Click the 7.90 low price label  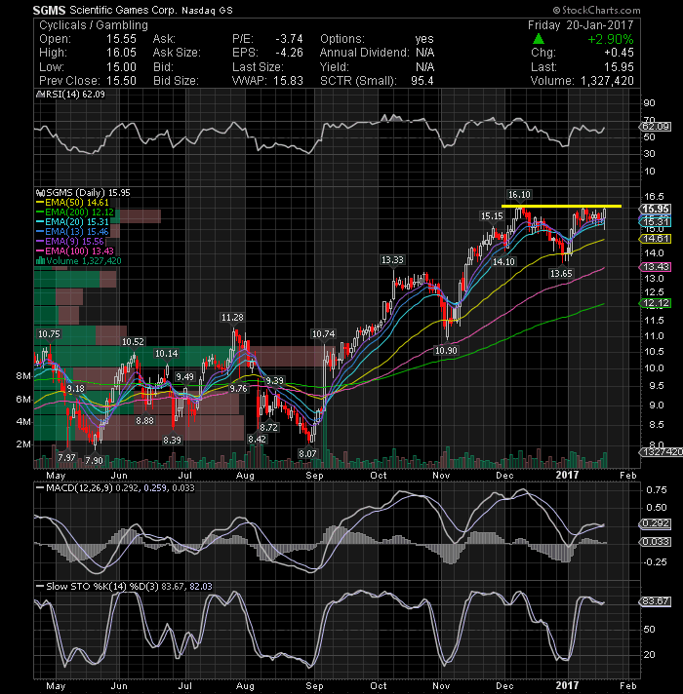[94, 460]
